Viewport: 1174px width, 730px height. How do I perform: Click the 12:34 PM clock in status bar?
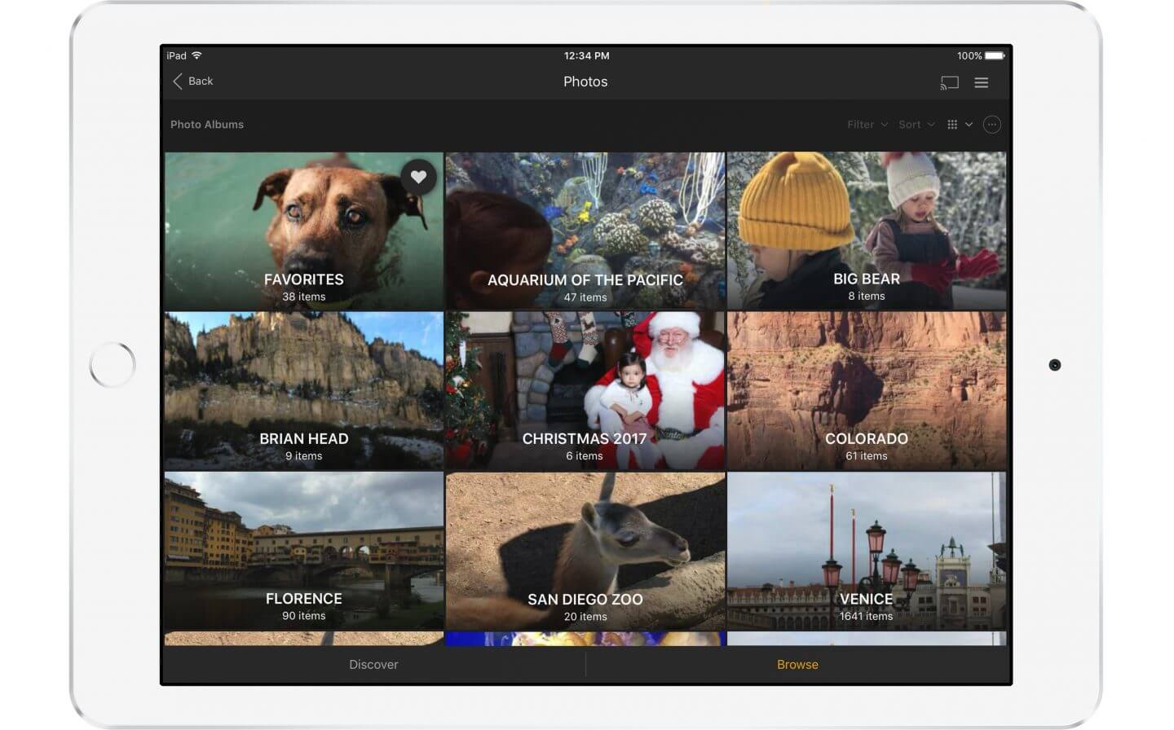click(587, 55)
